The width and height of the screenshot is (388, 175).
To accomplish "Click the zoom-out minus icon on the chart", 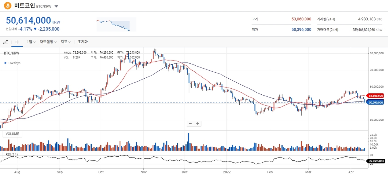I will tap(190, 123).
